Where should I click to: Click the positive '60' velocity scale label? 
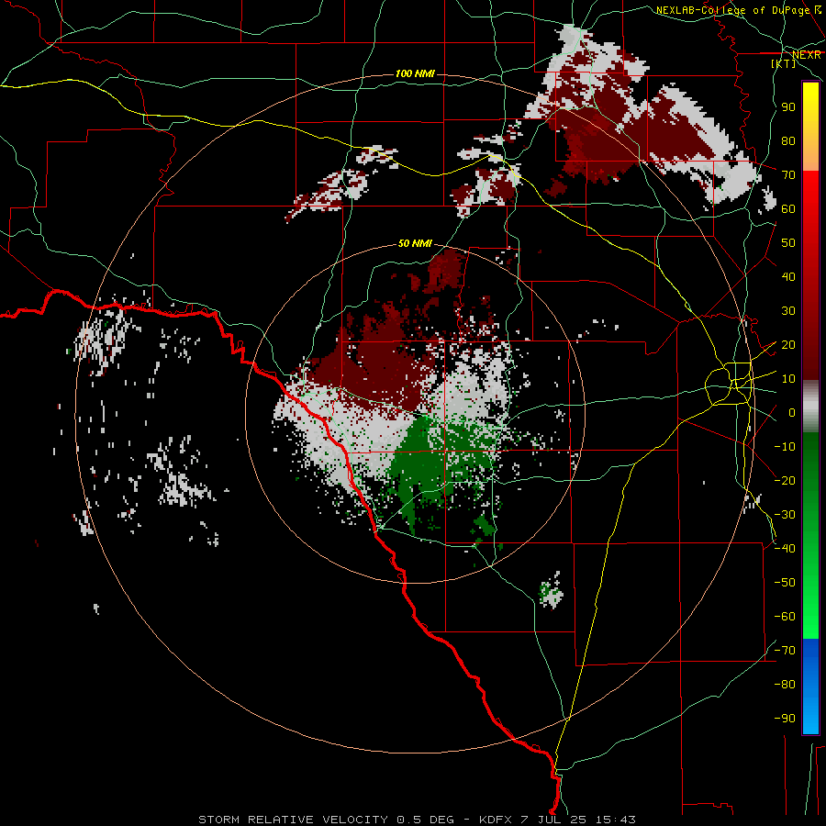click(788, 208)
